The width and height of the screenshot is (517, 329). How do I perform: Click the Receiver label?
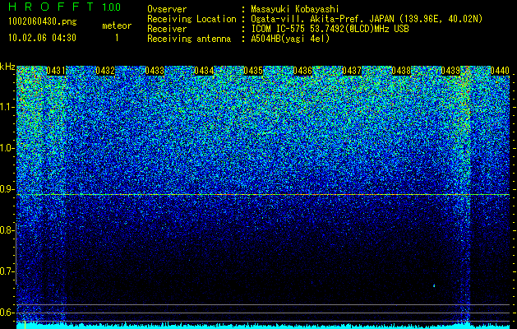point(167,29)
